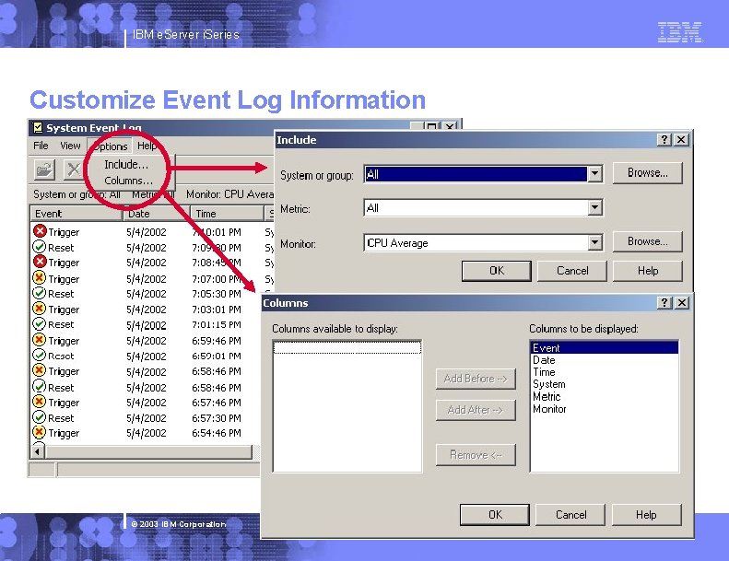Viewport: 729px width, 561px height.
Task: Click red Trigger icon at 7:10:01 PM
Action: tap(40, 231)
